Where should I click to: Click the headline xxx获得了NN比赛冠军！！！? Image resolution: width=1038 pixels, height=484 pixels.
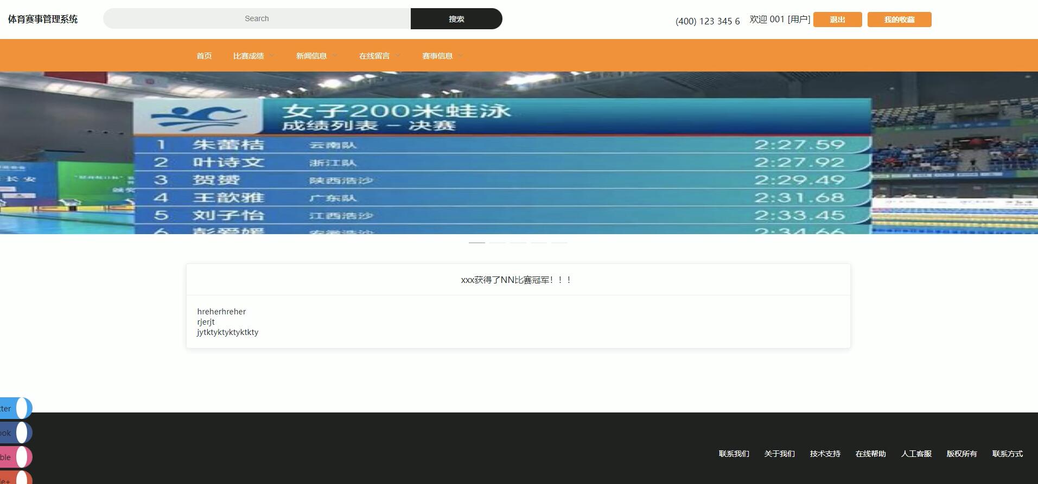point(516,280)
